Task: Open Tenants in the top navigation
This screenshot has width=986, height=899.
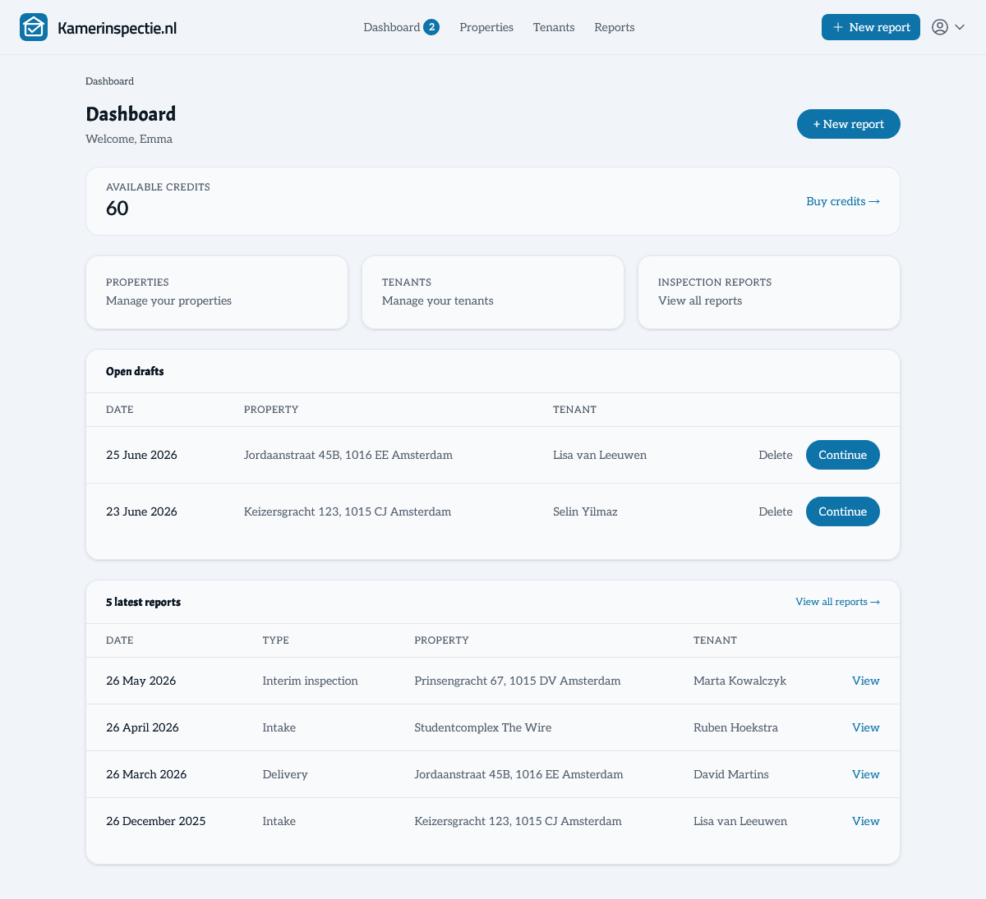Action: click(x=554, y=27)
